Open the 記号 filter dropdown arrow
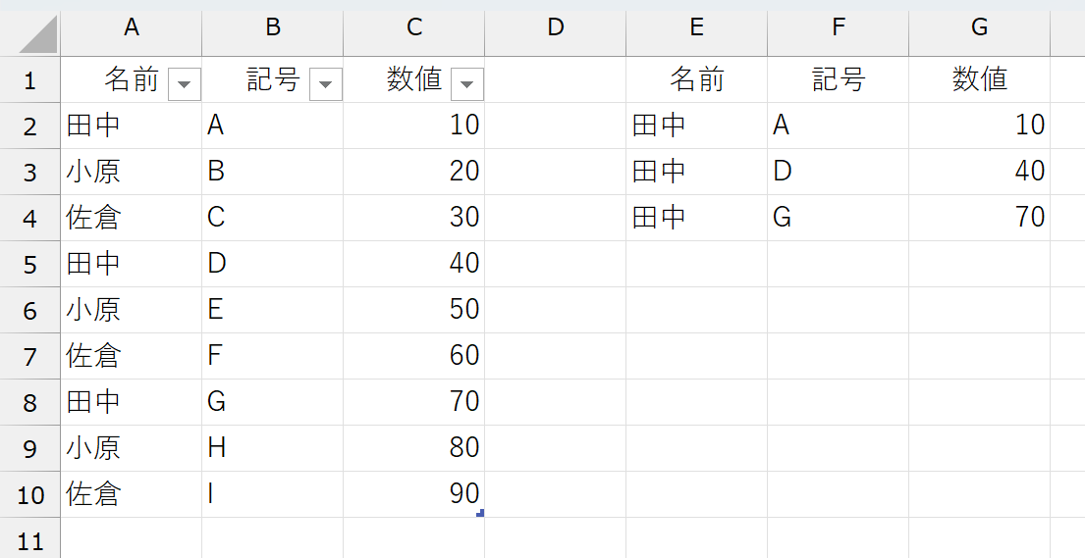The width and height of the screenshot is (1085, 558). (x=326, y=84)
